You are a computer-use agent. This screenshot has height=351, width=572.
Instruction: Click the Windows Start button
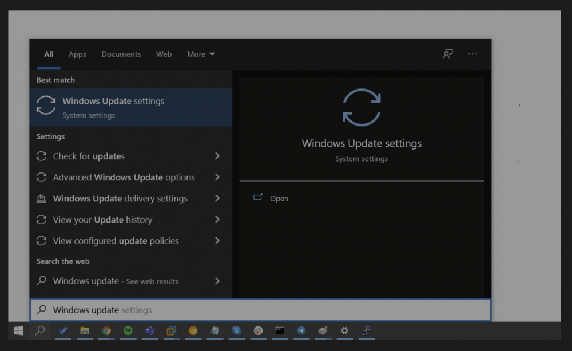point(18,330)
